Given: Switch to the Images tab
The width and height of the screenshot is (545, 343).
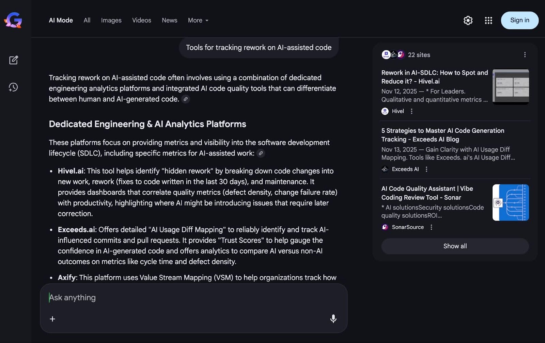Looking at the screenshot, I should pos(111,20).
